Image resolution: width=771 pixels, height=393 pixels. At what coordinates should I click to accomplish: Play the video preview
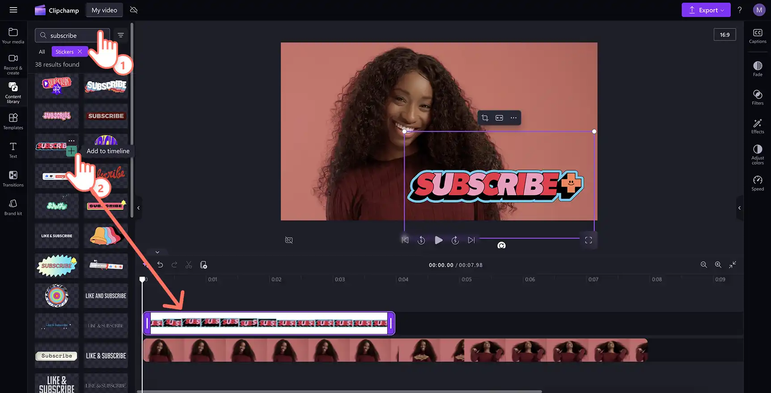439,240
